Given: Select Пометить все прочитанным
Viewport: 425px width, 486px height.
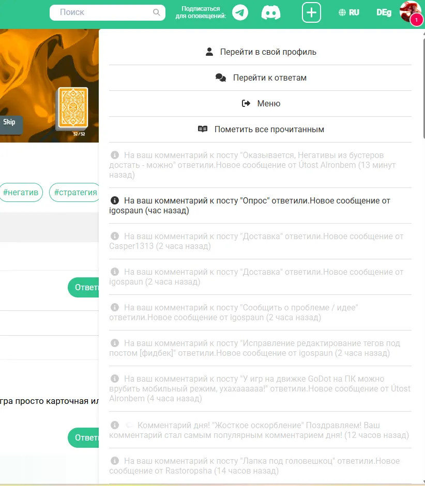Looking at the screenshot, I should (260, 129).
